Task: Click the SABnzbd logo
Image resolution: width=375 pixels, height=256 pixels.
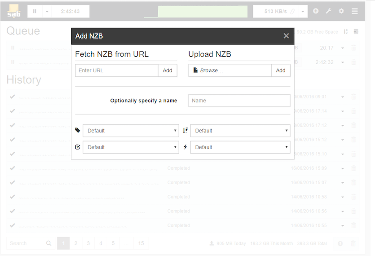Action: tap(14, 11)
